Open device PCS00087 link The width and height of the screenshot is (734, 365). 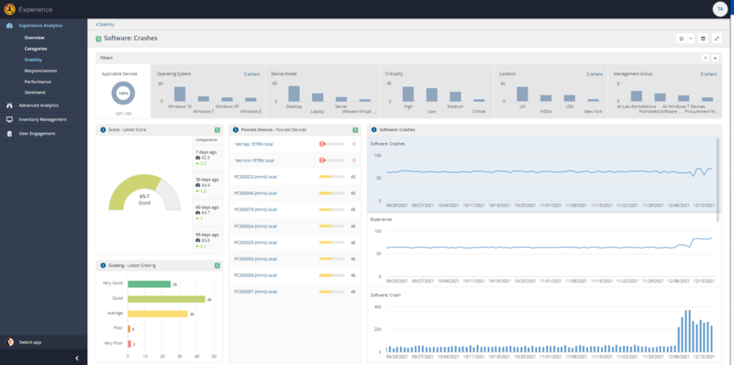[x=255, y=292]
